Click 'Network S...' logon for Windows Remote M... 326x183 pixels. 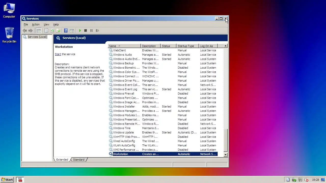point(208,124)
